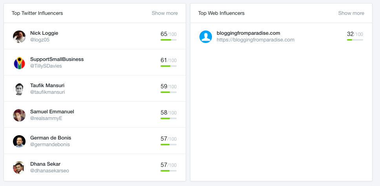Screen dimensions: 380x186
Task: Click Samuel Emmanuel's avatar image
Action: [19, 115]
